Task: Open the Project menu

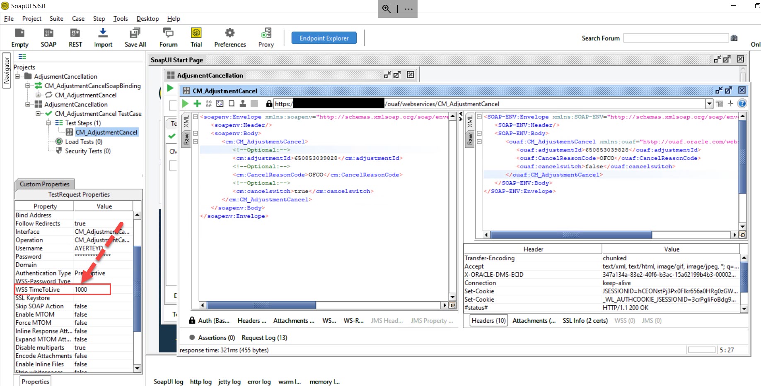Action: (31, 19)
